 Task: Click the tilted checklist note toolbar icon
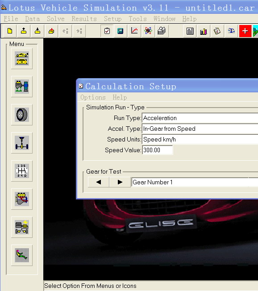[x=217, y=31]
